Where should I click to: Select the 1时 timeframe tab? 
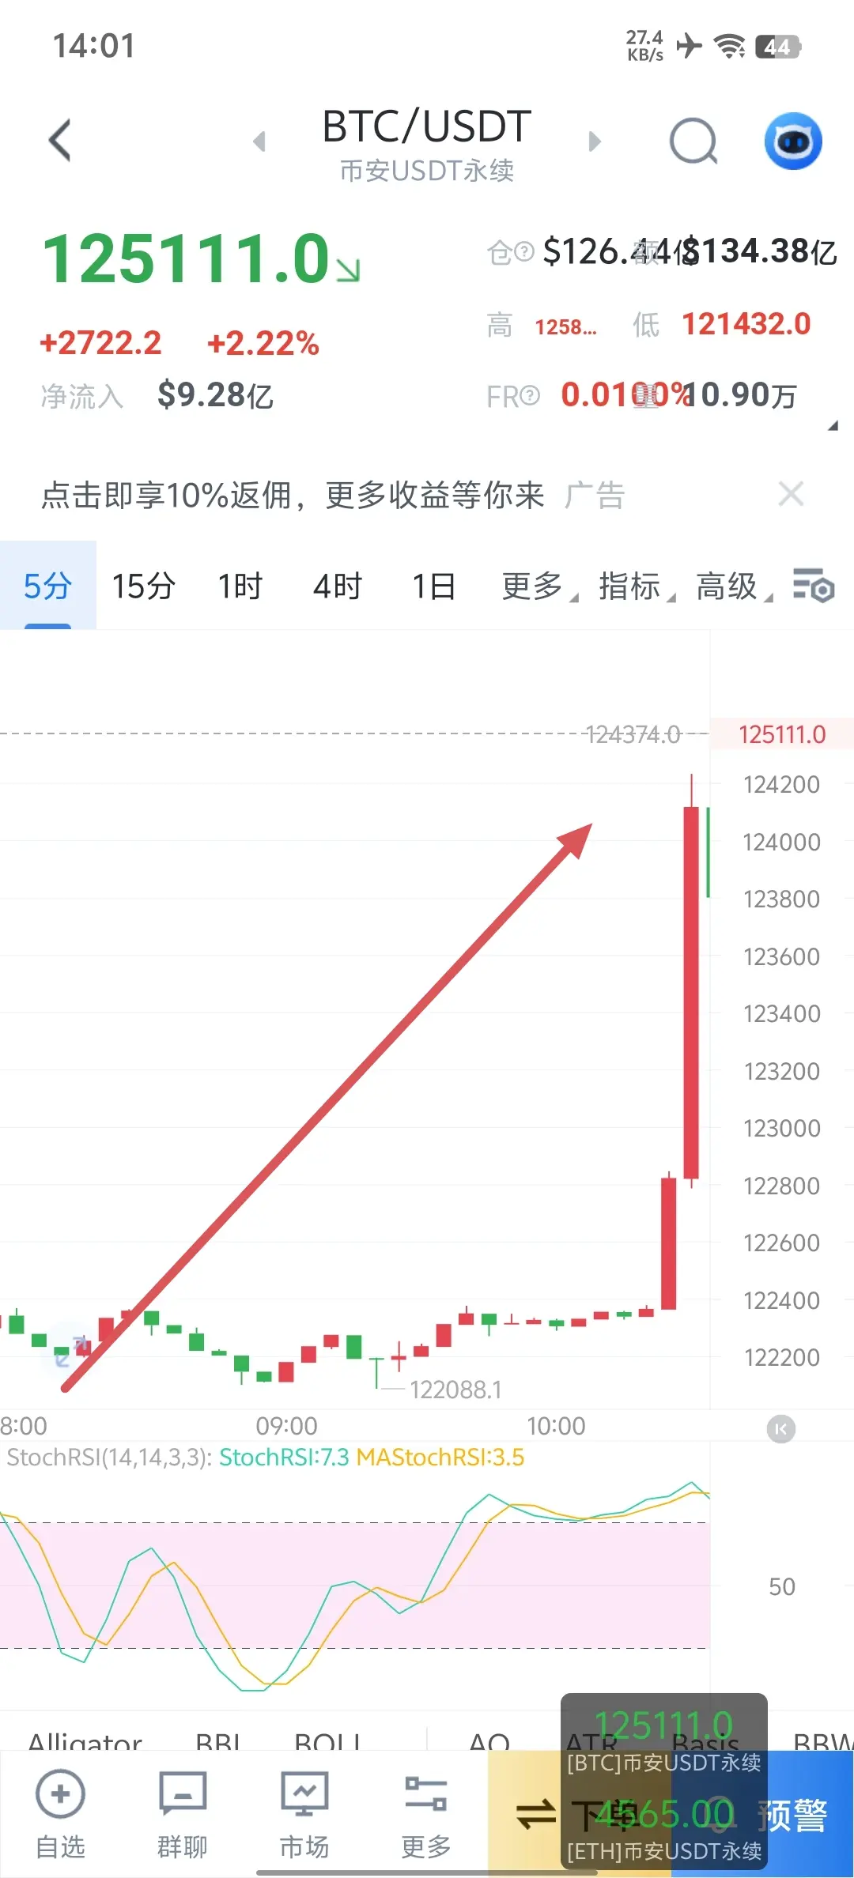click(x=240, y=586)
